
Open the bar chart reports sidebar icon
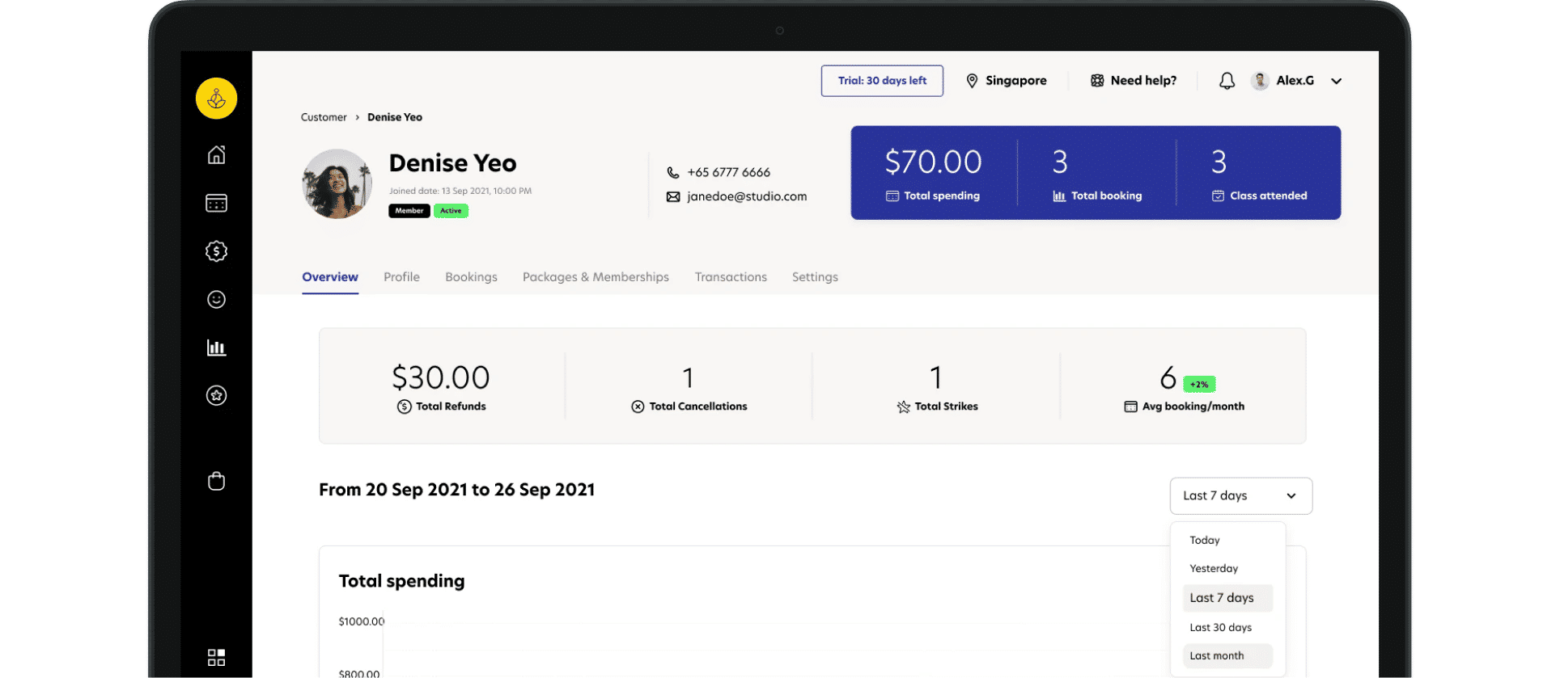pyautogui.click(x=216, y=347)
